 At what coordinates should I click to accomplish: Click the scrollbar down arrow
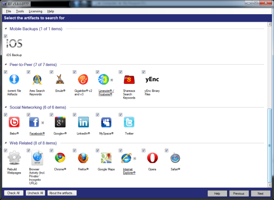269,185
